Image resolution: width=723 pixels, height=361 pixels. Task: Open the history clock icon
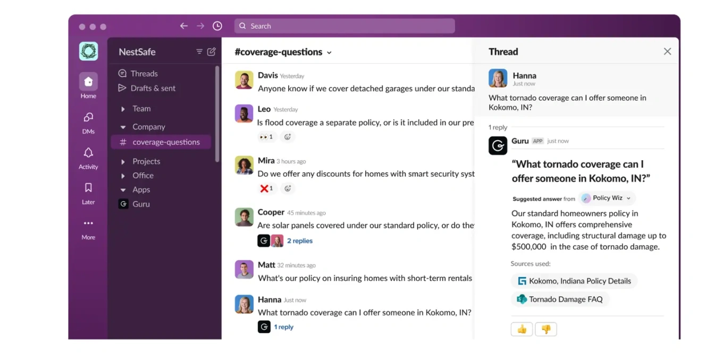pos(217,26)
